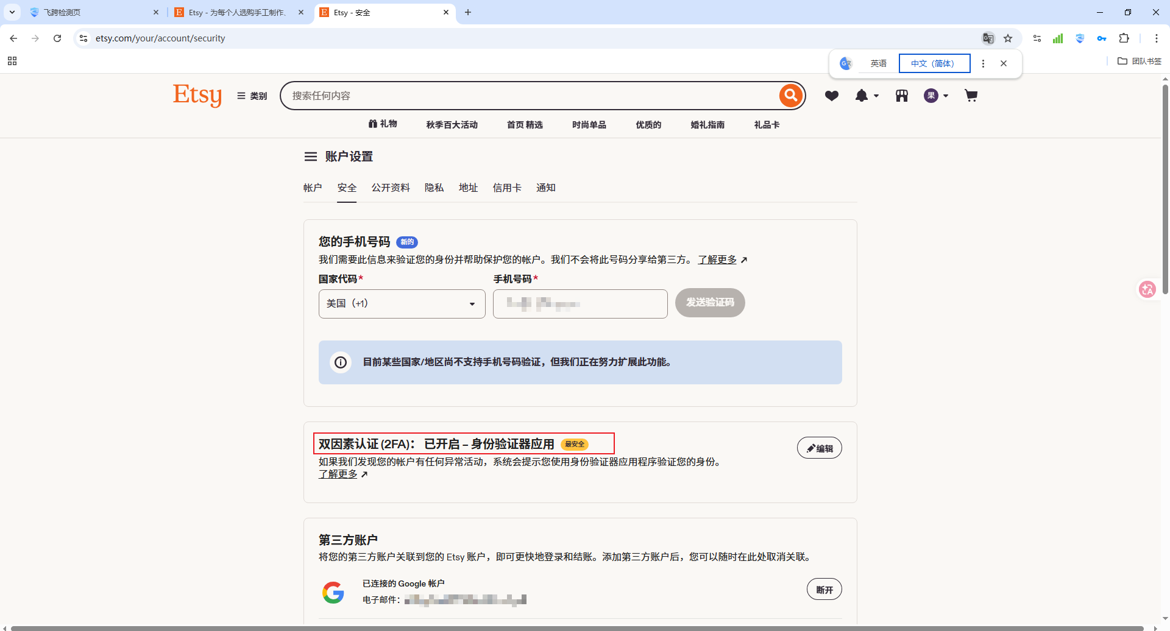1170x631 pixels.
Task: Click the Google logo for connected account
Action: tap(333, 592)
